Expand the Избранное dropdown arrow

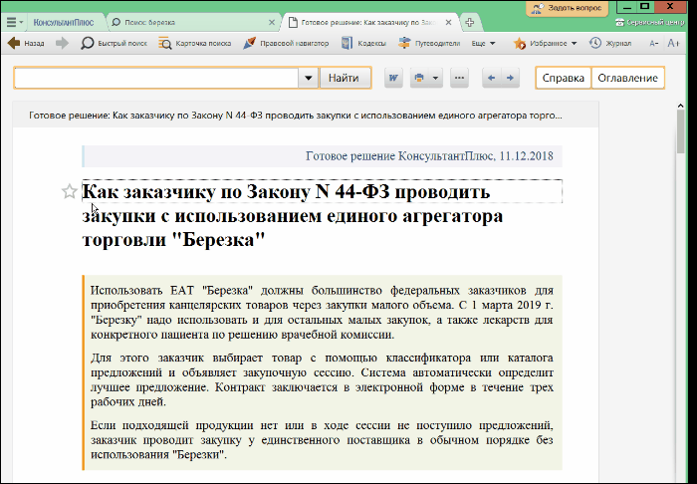(574, 43)
